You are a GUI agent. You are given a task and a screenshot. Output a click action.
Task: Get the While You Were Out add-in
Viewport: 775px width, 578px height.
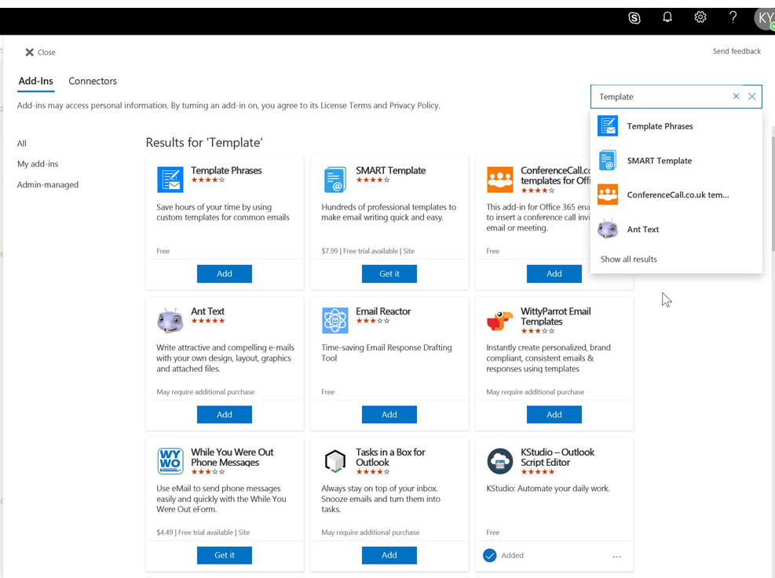coord(225,555)
